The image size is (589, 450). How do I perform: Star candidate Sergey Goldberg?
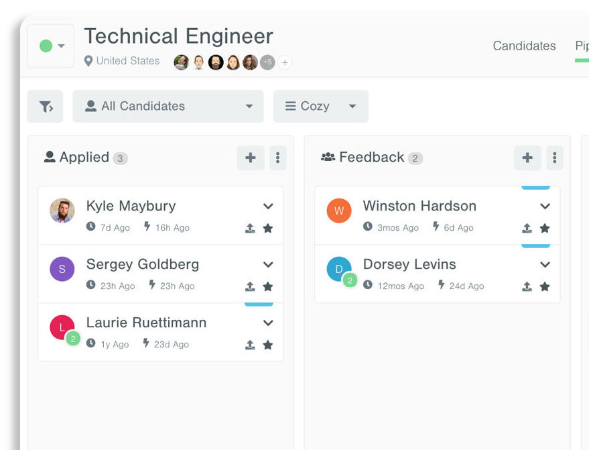[268, 287]
